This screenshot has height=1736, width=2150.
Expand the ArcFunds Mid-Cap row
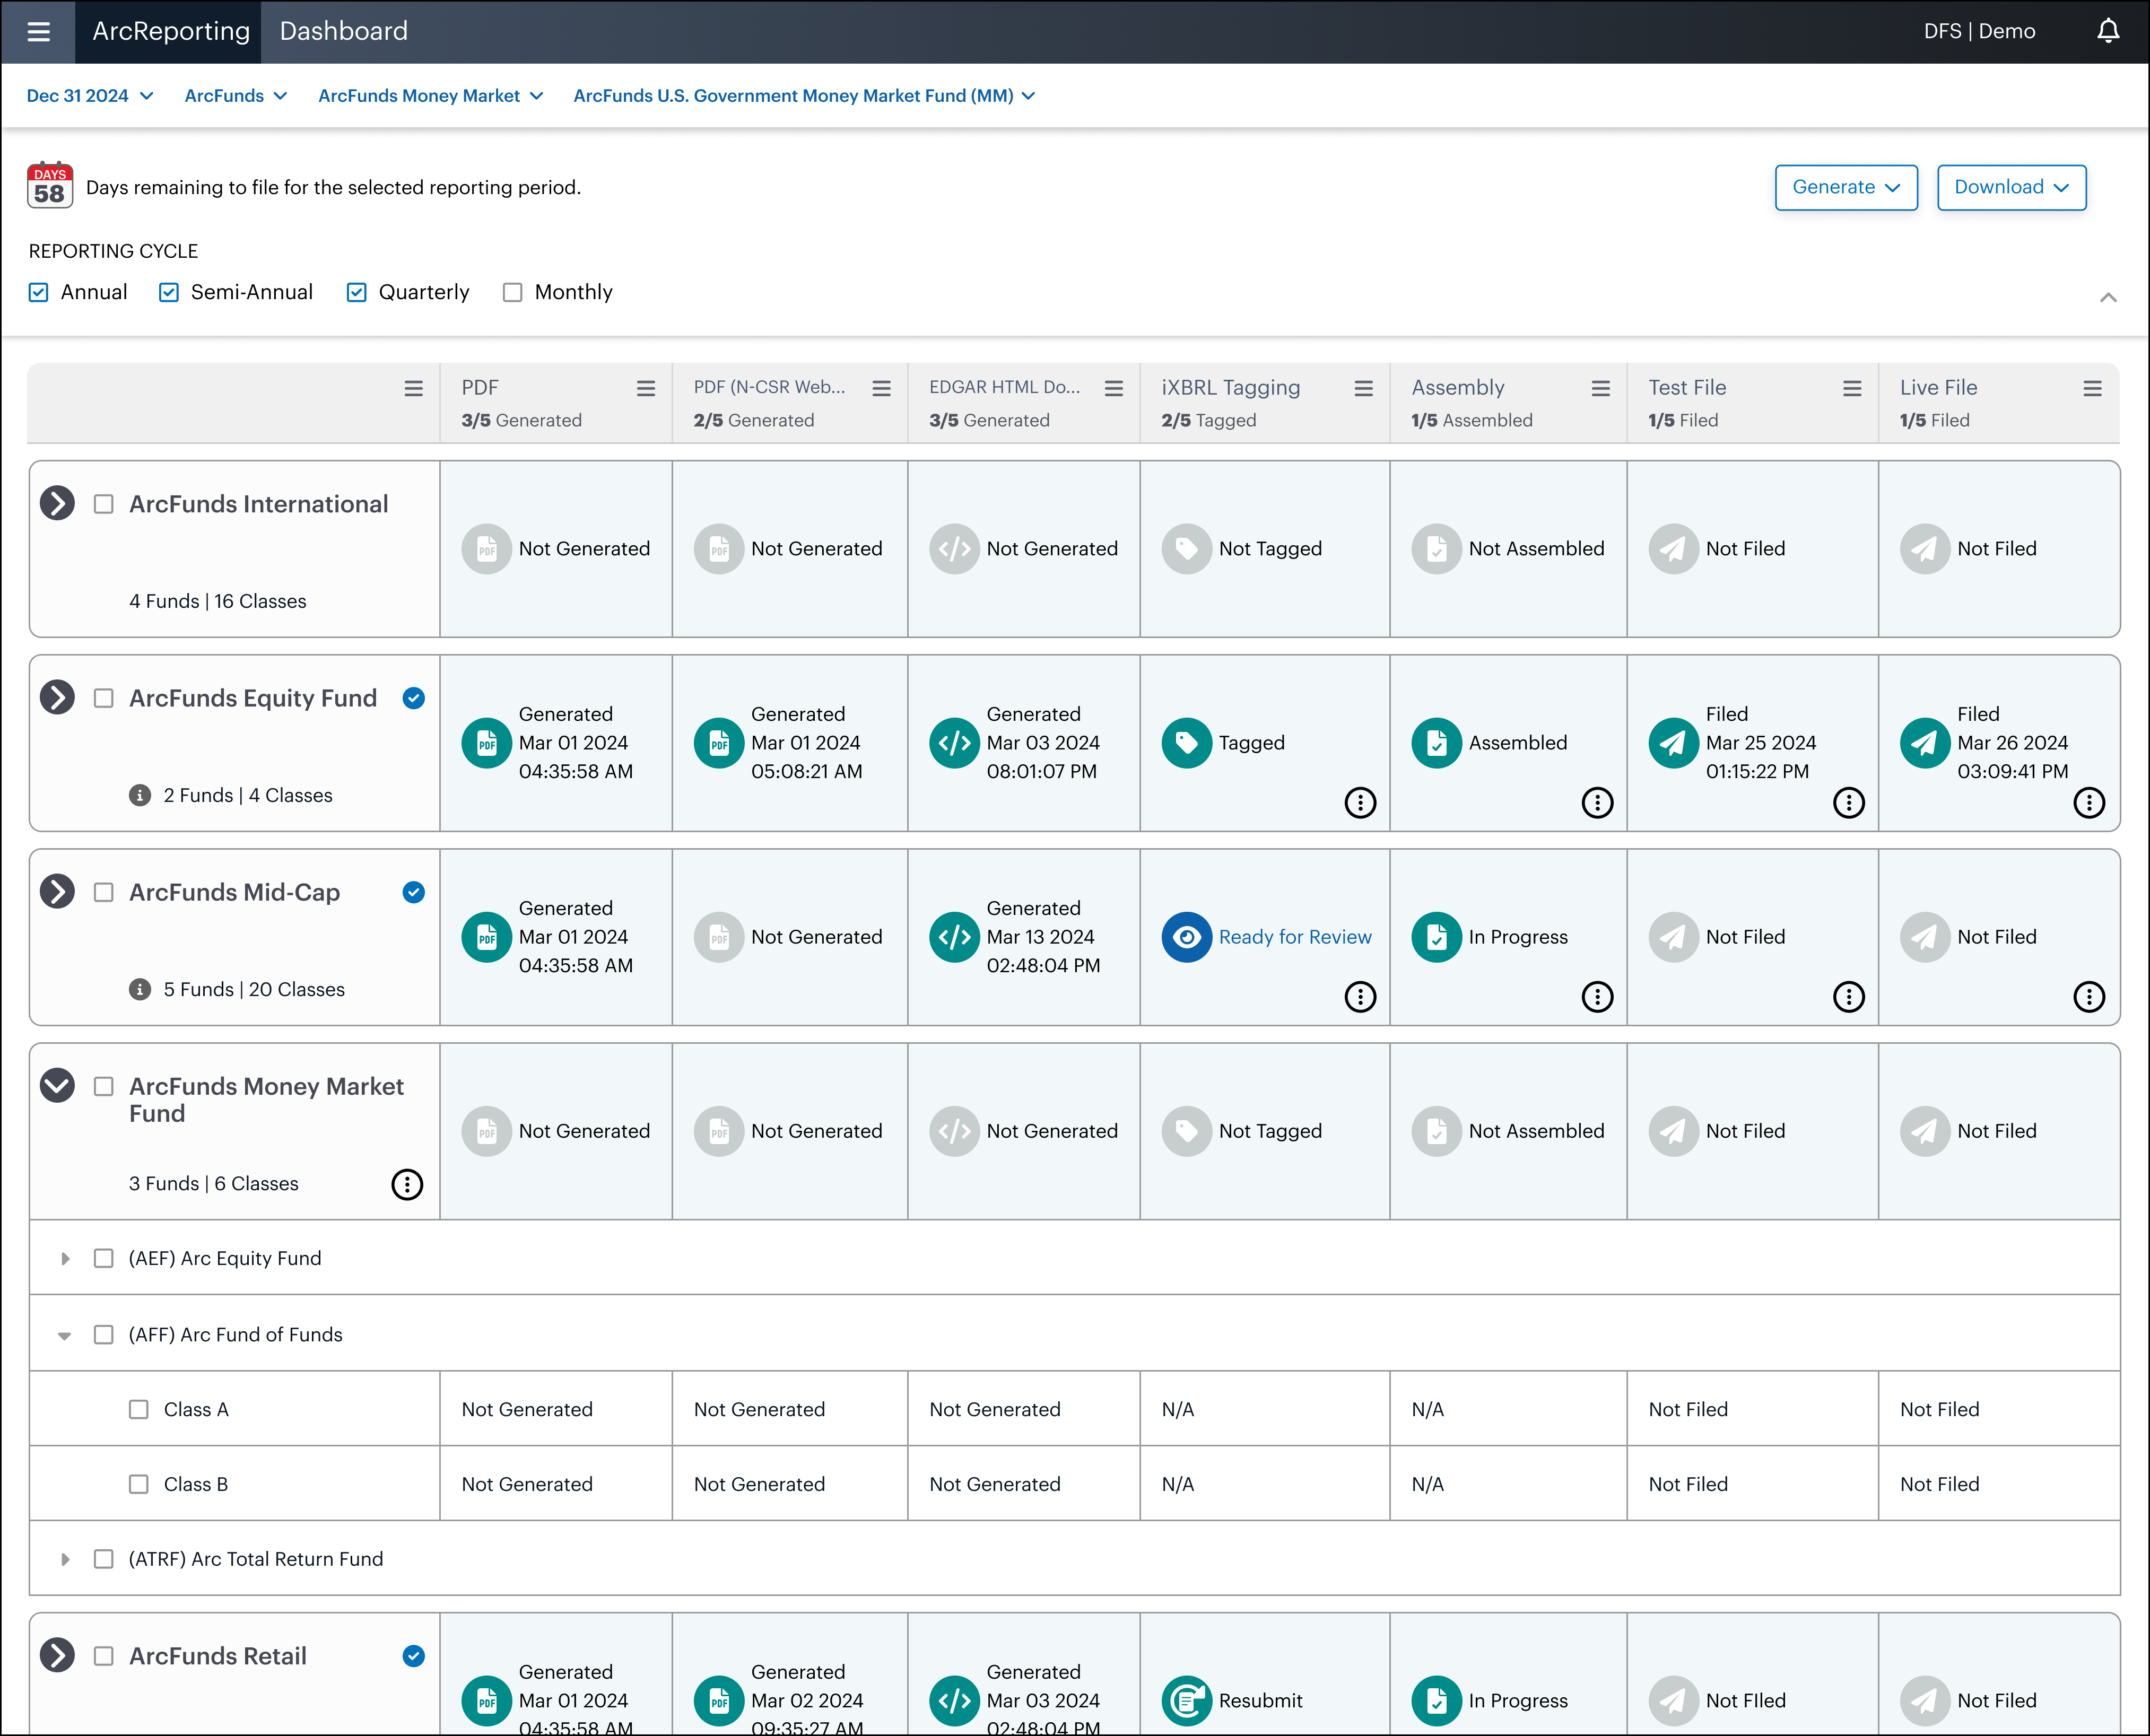[58, 892]
